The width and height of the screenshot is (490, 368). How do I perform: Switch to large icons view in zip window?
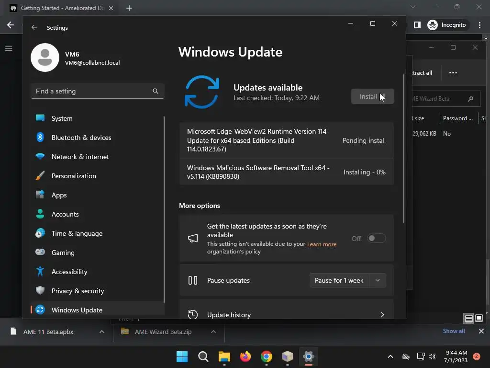click(479, 319)
